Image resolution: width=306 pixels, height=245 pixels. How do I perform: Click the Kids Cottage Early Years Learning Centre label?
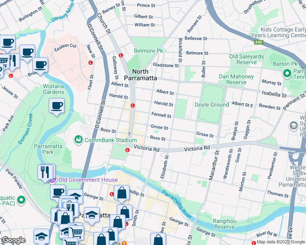click(x=283, y=33)
